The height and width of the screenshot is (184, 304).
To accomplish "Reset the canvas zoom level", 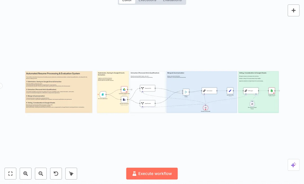I will pos(56,174).
